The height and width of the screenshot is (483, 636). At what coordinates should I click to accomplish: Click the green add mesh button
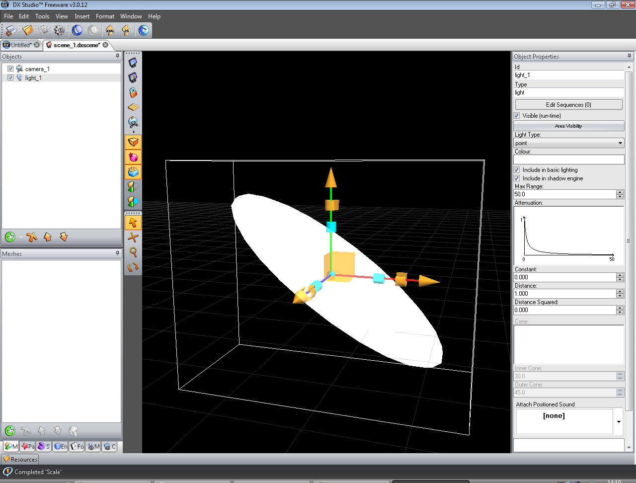(x=10, y=431)
